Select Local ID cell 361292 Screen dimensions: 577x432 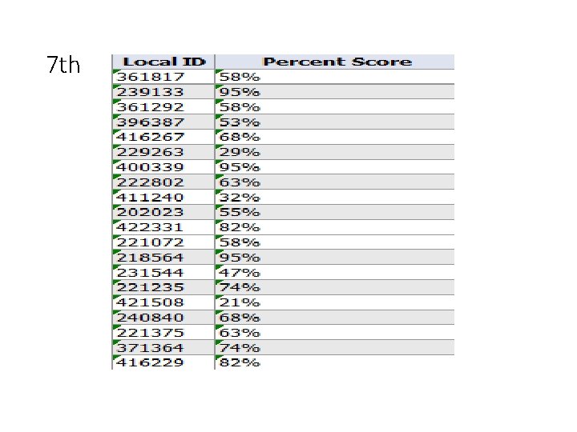pos(163,107)
